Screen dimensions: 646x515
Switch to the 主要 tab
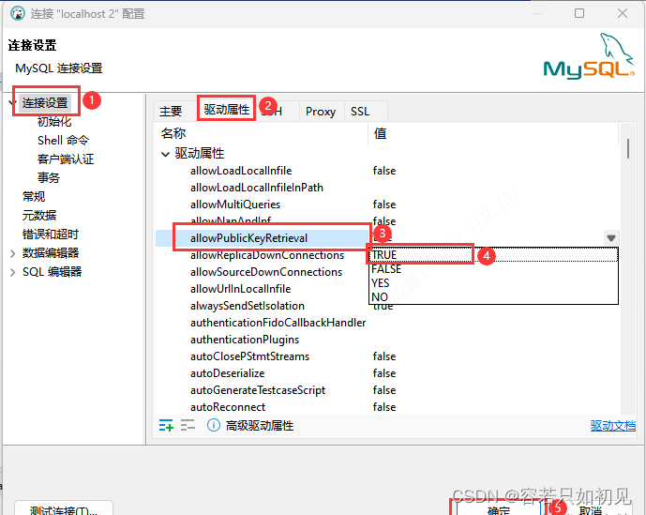point(171,112)
